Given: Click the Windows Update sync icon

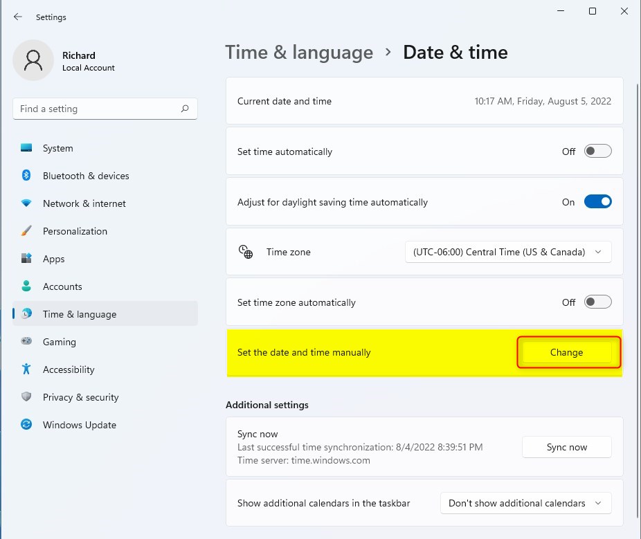Looking at the screenshot, I should [26, 425].
